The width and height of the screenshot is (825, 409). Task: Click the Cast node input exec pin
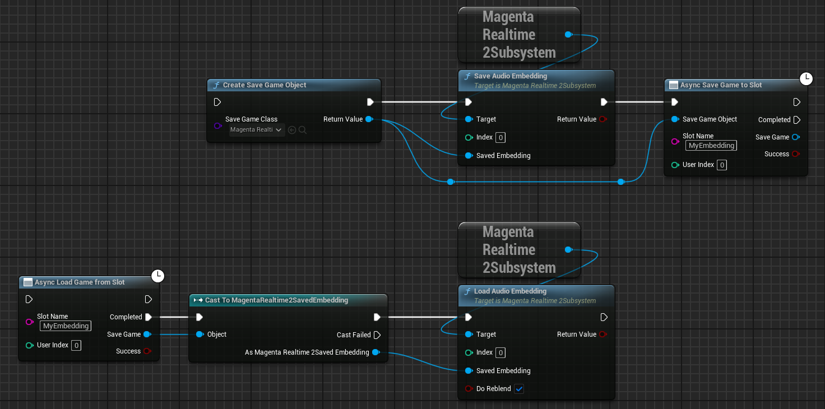pos(200,317)
